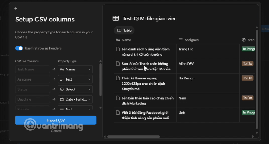Click the 'Trang HR' assignee cell
Image resolution: width=269 pixels, height=144 pixels.
(x=186, y=49)
